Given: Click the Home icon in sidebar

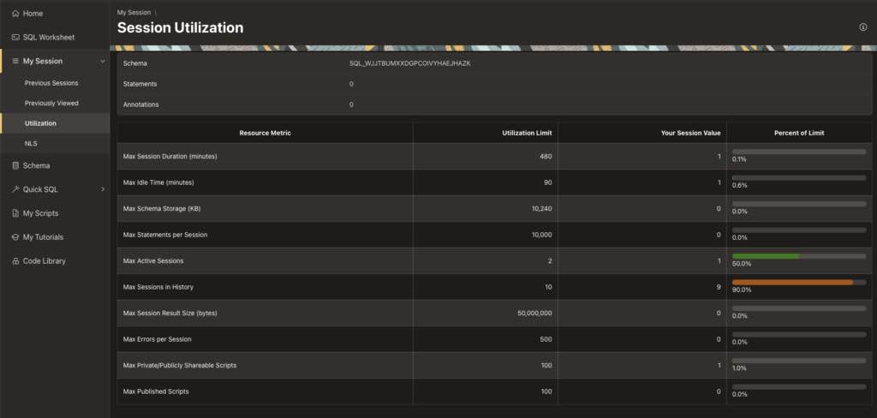Looking at the screenshot, I should click(x=15, y=14).
